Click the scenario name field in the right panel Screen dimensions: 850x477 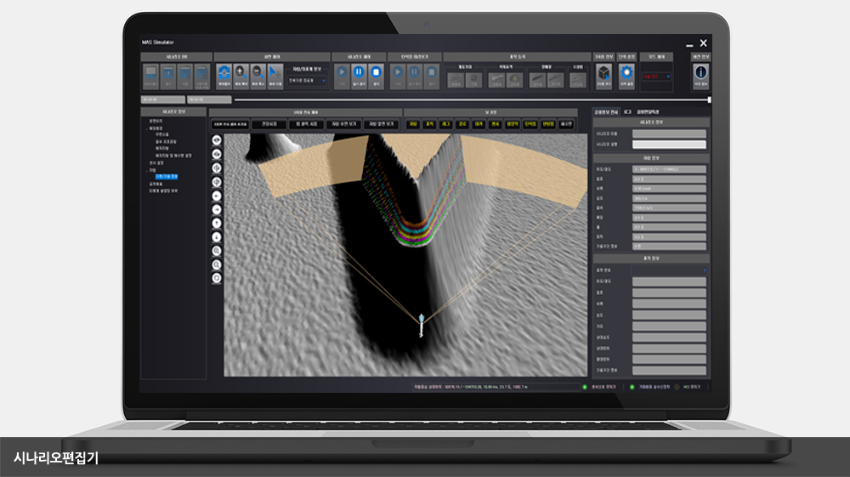(669, 133)
